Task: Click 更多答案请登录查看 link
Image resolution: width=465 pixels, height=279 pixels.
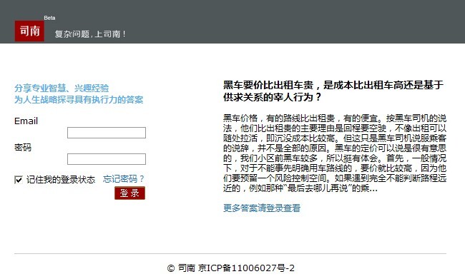Action: 262,208
